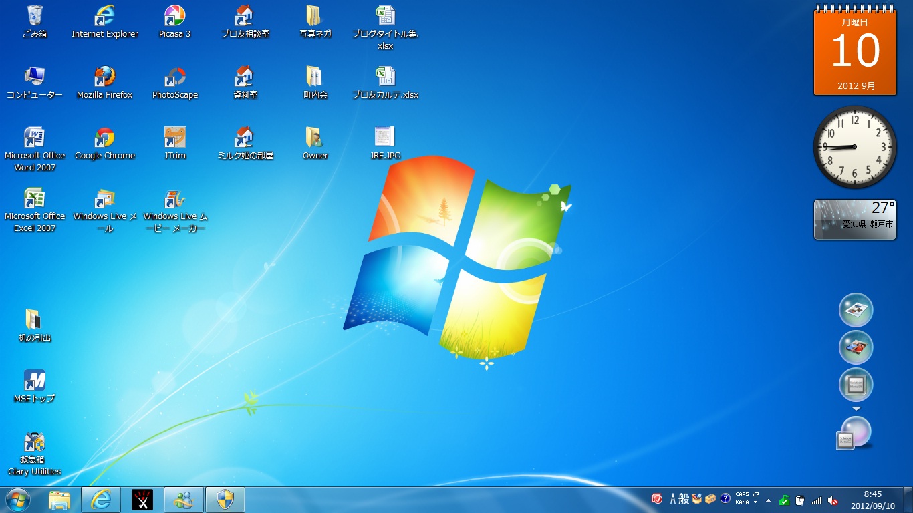Click the black scissors app taskbar button
Screen dimensions: 913x513
point(142,500)
